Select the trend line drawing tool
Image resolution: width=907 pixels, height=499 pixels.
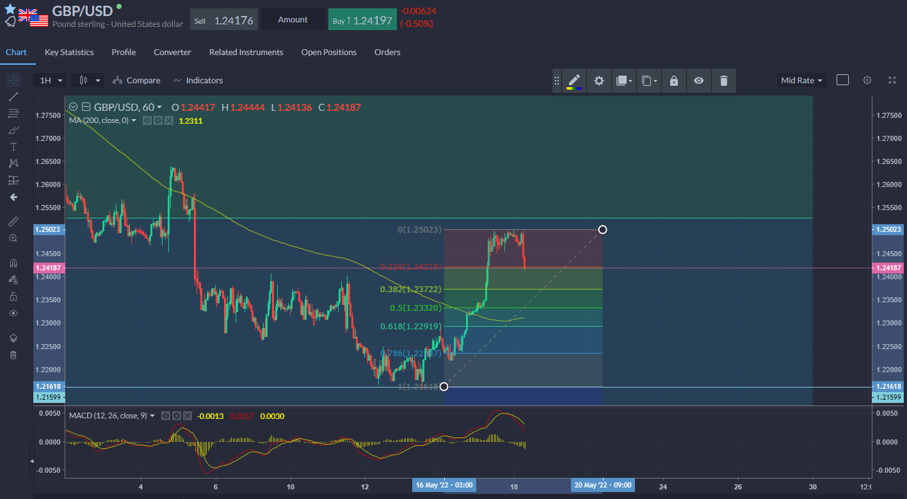(13, 97)
